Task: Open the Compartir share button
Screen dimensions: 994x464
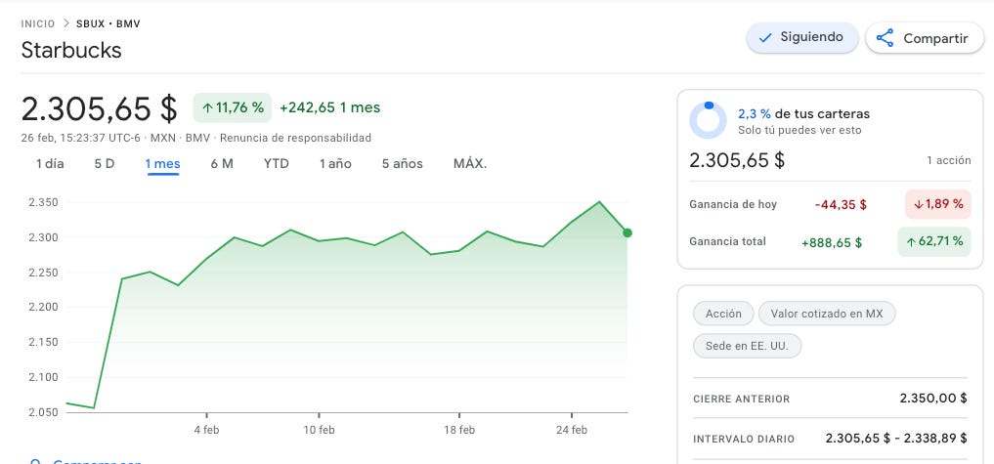Action: (925, 38)
